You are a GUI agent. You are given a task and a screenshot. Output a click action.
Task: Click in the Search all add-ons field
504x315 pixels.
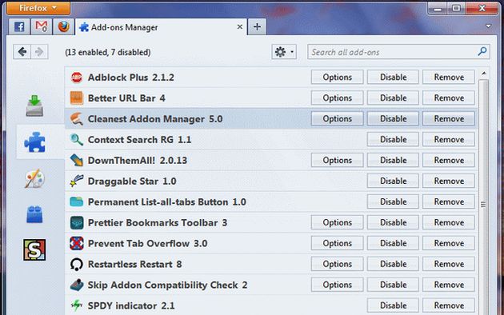(x=398, y=52)
